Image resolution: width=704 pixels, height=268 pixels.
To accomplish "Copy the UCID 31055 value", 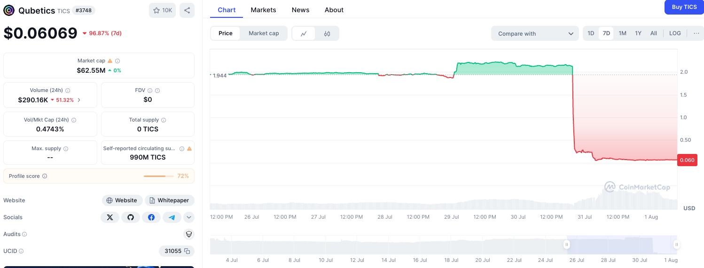I will coord(187,251).
